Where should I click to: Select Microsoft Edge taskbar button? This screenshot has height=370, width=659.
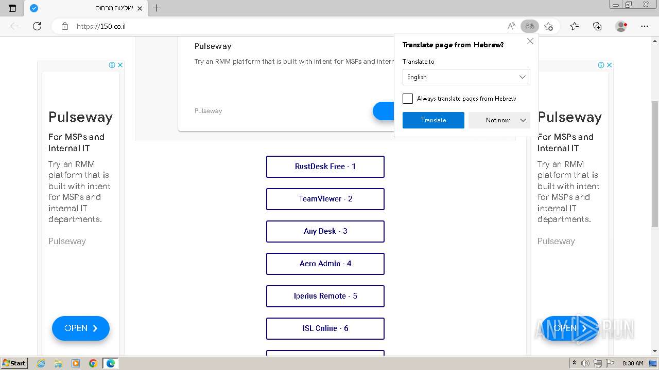coord(111,363)
